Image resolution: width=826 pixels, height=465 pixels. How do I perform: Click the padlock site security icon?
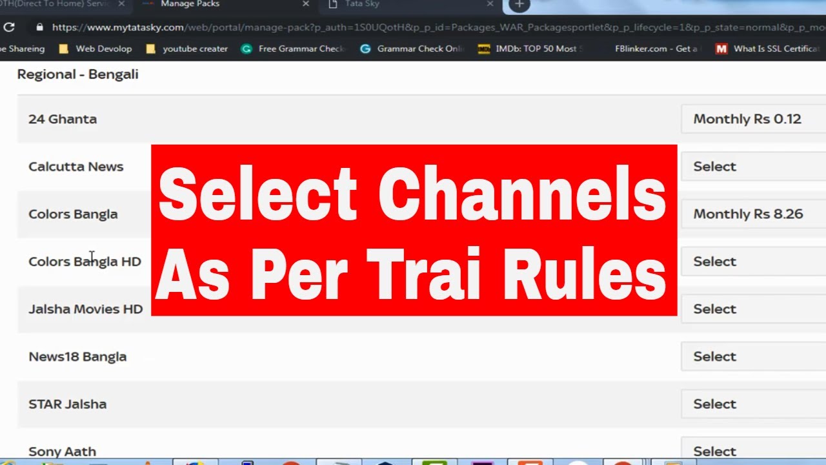40,27
